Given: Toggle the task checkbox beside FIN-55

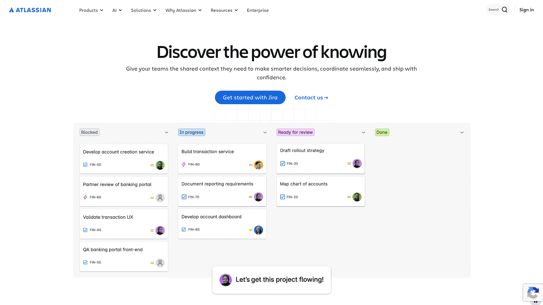Looking at the screenshot, I should pyautogui.click(x=85, y=262).
